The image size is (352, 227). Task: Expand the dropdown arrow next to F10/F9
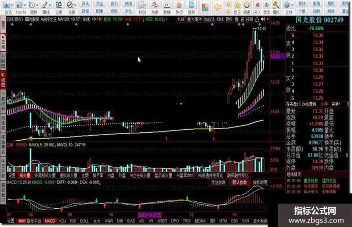coord(24,5)
